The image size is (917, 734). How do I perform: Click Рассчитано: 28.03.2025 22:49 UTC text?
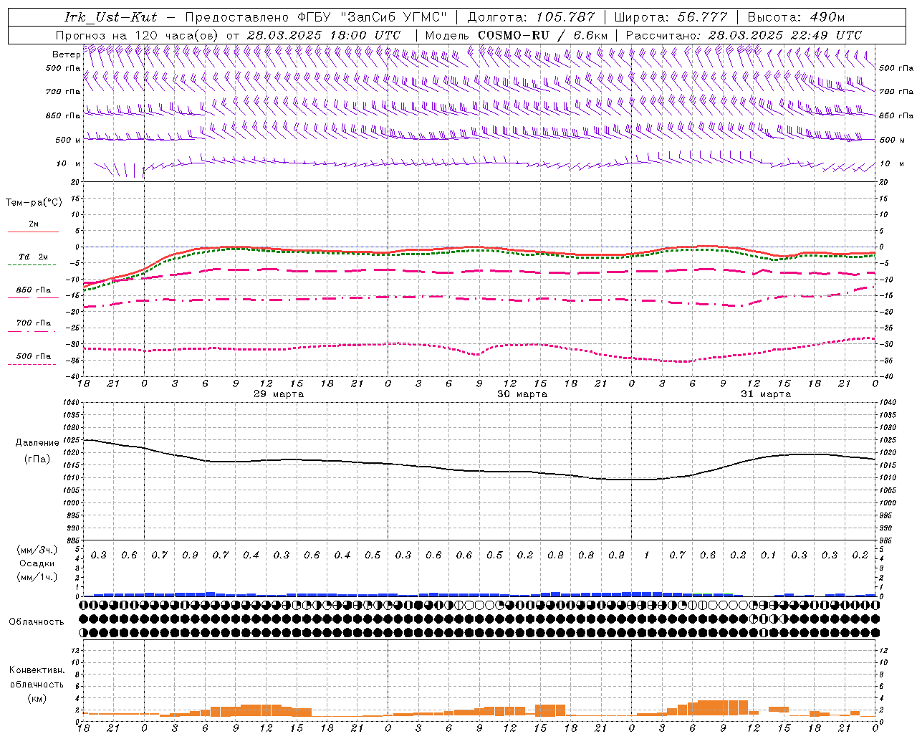[744, 35]
